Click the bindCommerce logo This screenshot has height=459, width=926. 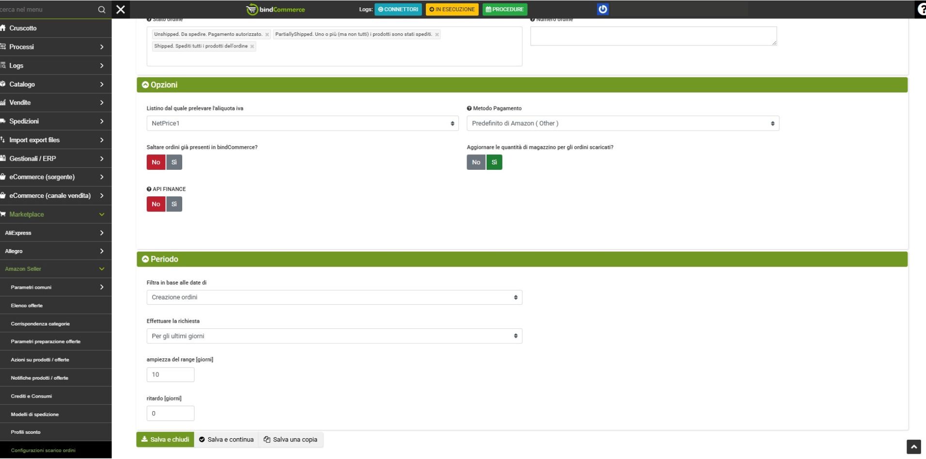pyautogui.click(x=276, y=9)
